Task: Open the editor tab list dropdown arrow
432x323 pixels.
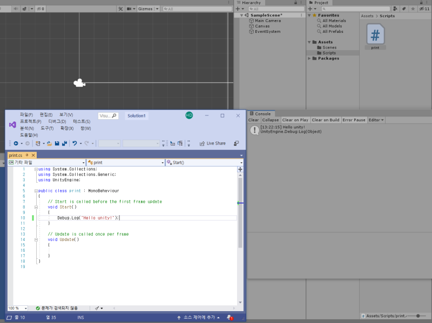Action: click(x=241, y=155)
